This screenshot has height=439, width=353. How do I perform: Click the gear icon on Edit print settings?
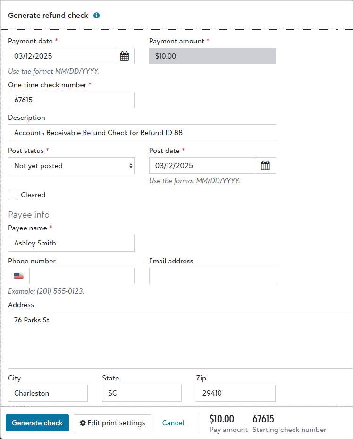(83, 423)
